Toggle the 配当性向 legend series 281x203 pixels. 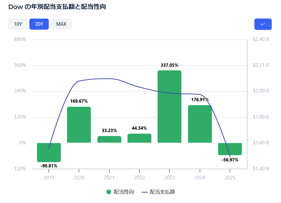[x=120, y=192]
